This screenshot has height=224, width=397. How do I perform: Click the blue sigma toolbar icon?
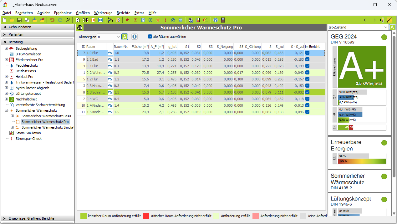tap(100, 20)
